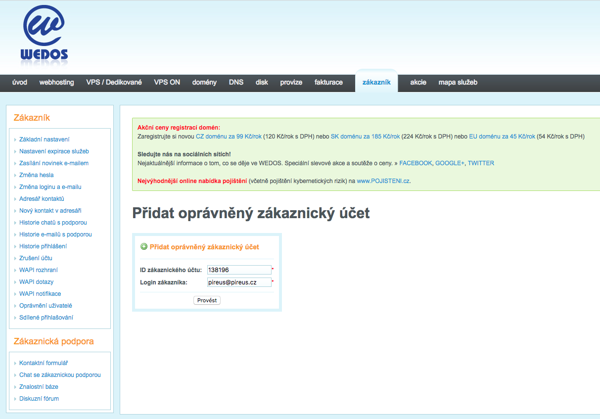
Task: Open the úvod menu item
Action: click(20, 83)
